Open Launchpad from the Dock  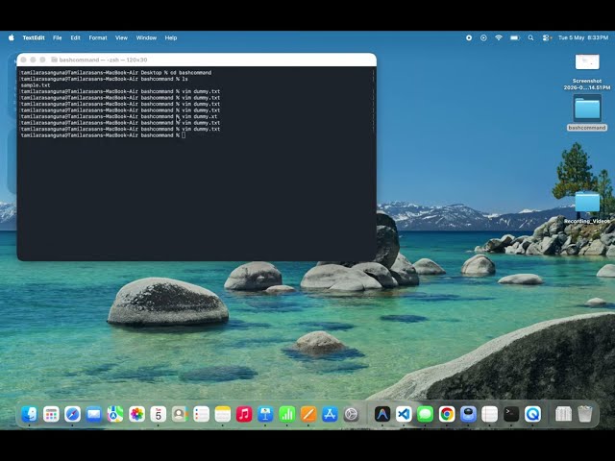click(51, 414)
